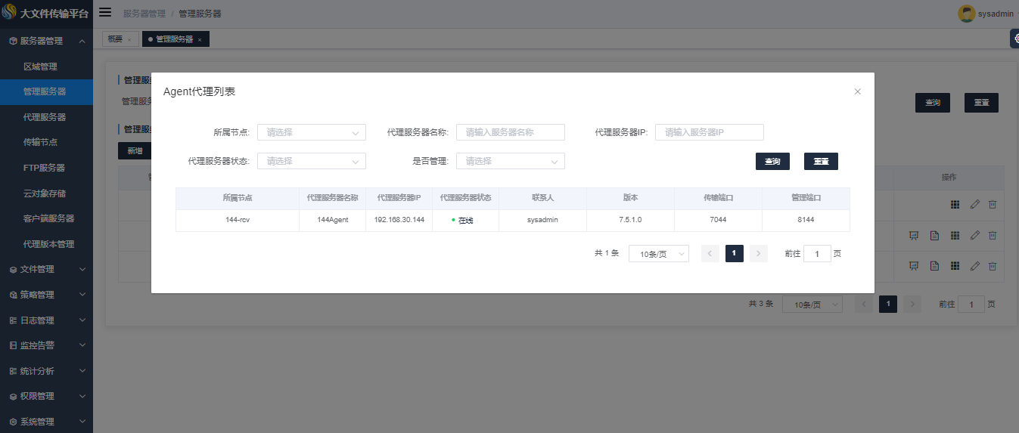Click the grid icon in first table row
This screenshot has height=433, width=1019.
[955, 205]
